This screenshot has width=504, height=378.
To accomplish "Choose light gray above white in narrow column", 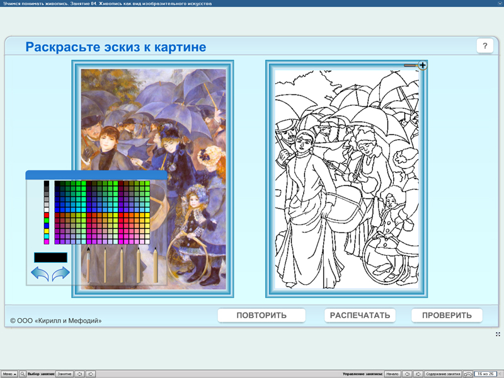I will 47,204.
